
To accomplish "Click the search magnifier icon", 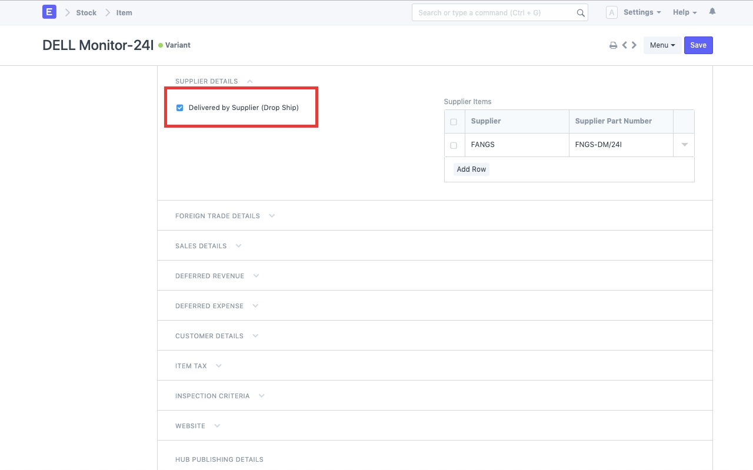I will point(581,13).
